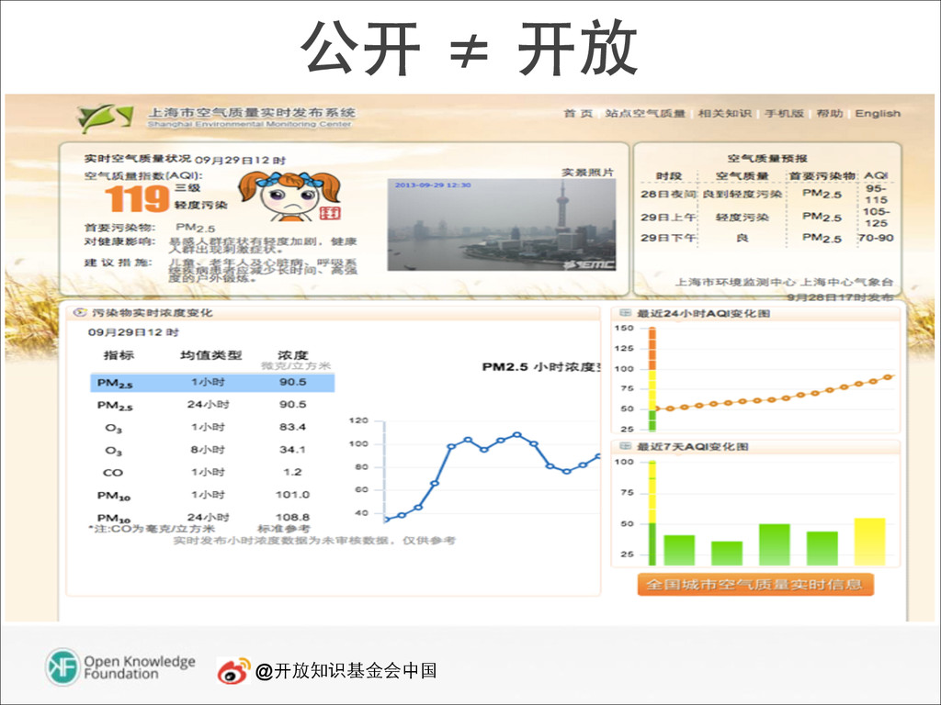Click the 空气质量预报 heading
941x705 pixels.
click(767, 158)
